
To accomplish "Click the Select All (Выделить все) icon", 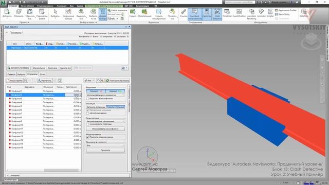I will click(x=81, y=12).
